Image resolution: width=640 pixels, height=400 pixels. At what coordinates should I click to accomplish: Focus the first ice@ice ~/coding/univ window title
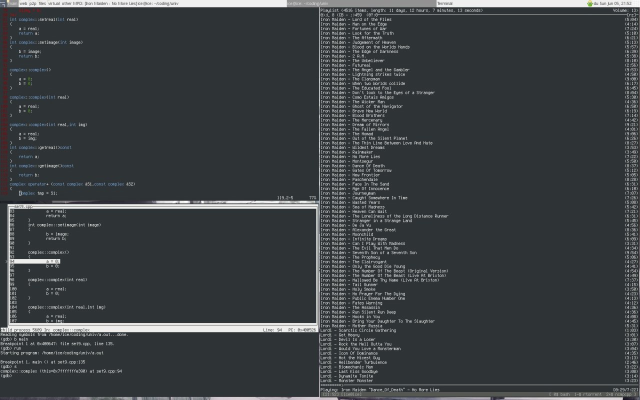211,3
